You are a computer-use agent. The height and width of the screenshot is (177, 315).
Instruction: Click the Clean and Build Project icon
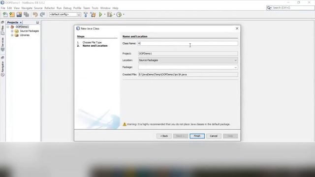pyautogui.click(x=93, y=14)
